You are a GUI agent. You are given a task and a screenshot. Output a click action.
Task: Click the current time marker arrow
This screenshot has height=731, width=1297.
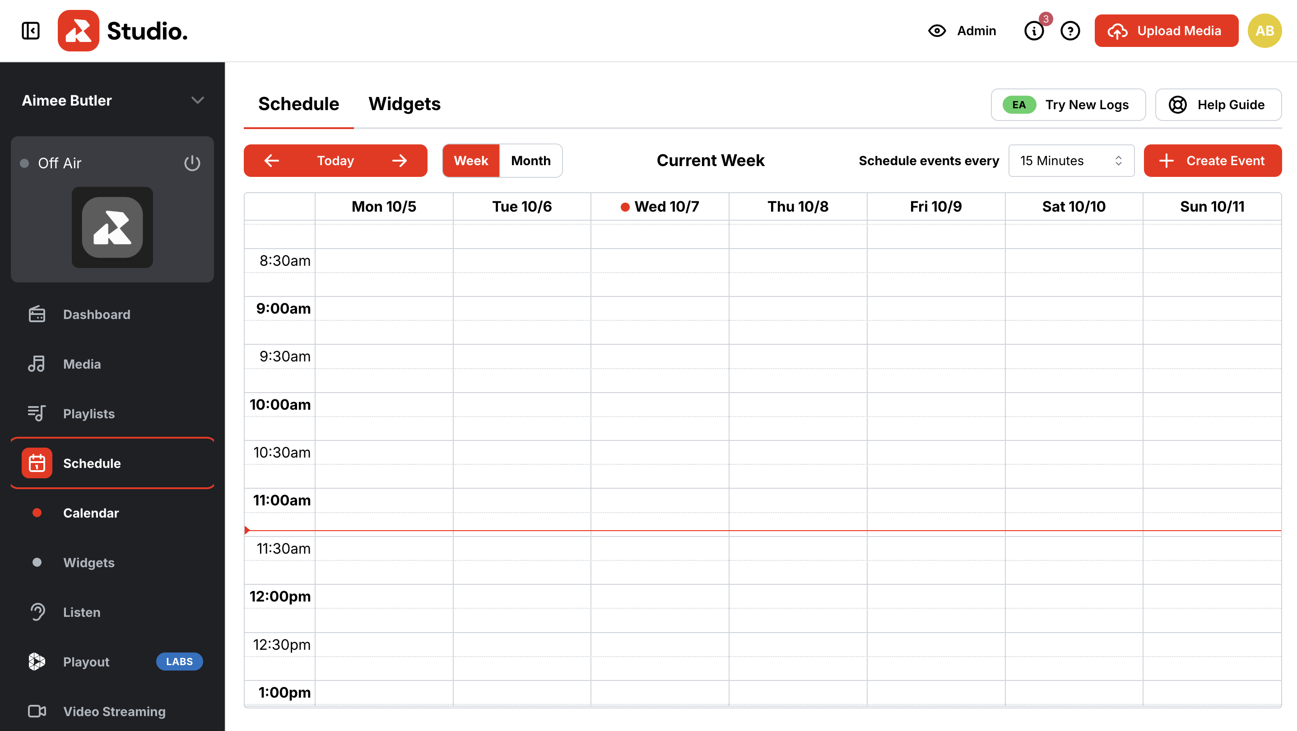[246, 530]
